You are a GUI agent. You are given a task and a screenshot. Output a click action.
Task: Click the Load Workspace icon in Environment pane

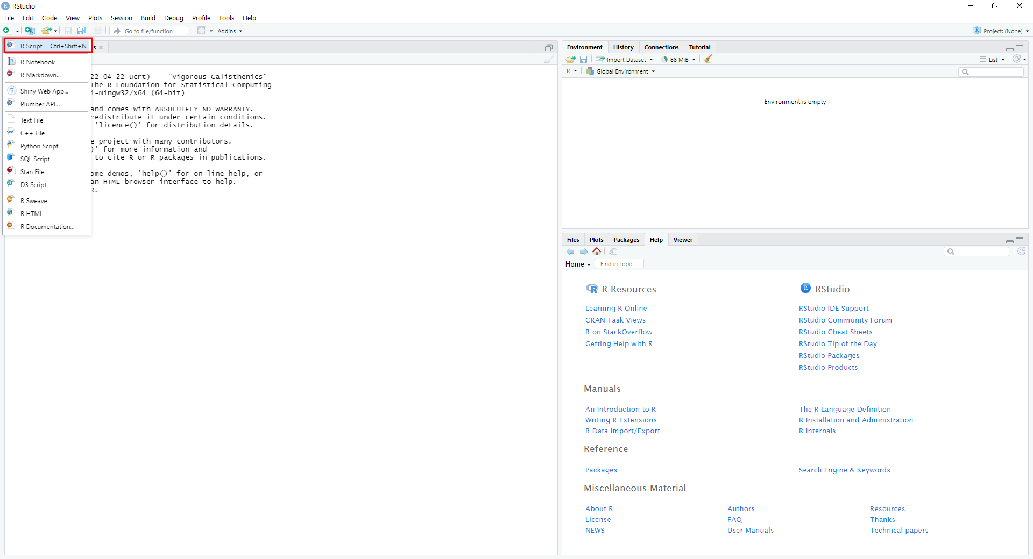point(571,59)
